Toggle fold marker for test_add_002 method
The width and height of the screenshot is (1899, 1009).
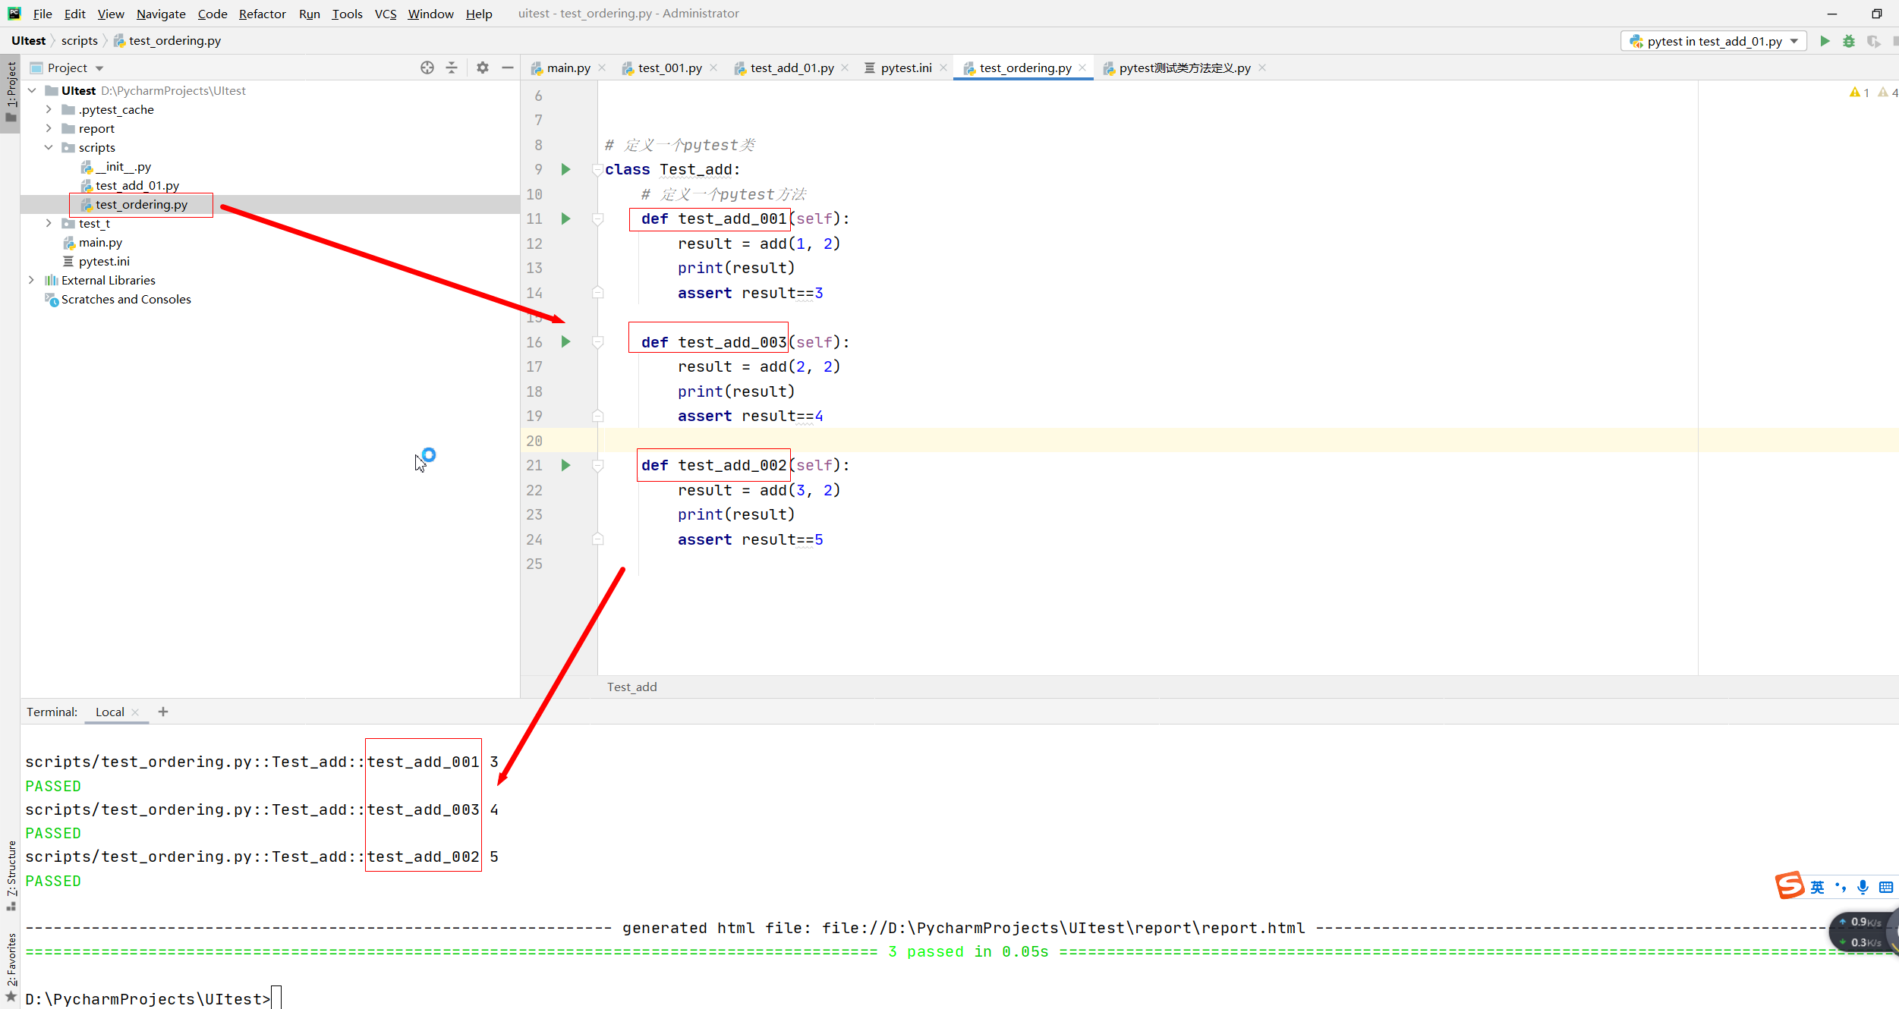click(x=598, y=466)
